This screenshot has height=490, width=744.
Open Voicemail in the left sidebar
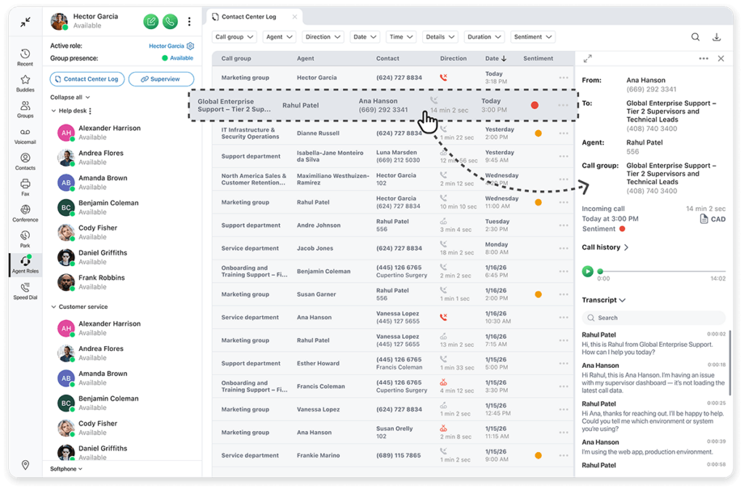(x=25, y=135)
